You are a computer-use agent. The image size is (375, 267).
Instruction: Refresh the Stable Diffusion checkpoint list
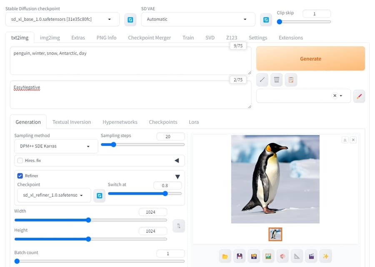pos(130,20)
